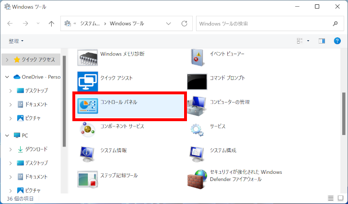Toggle the preview pane icon
Image resolution: width=348 pixels, height=204 pixels.
[322, 41]
